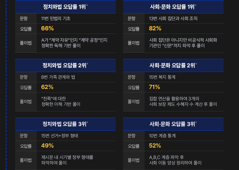
Task: Click the 정치와법 오답률 1위 header
Action: pyautogui.click(x=65, y=7)
